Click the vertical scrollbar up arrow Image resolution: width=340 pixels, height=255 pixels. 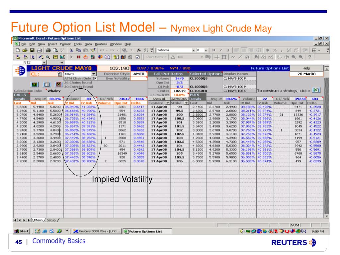pos(327,68)
